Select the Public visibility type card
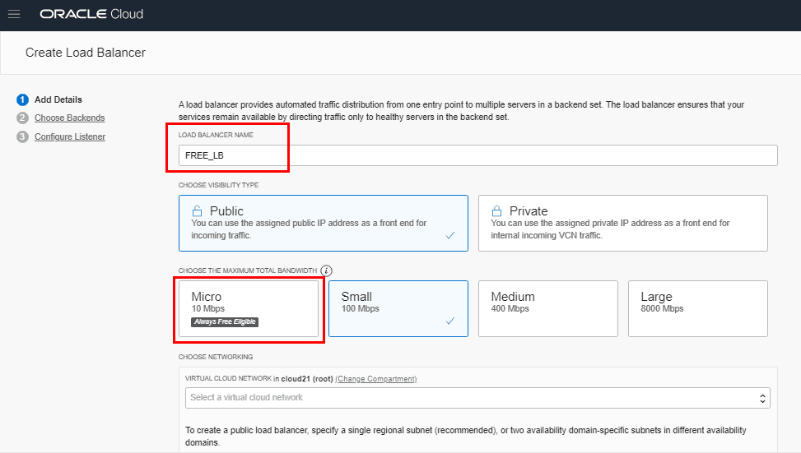This screenshot has width=801, height=453. point(324,223)
